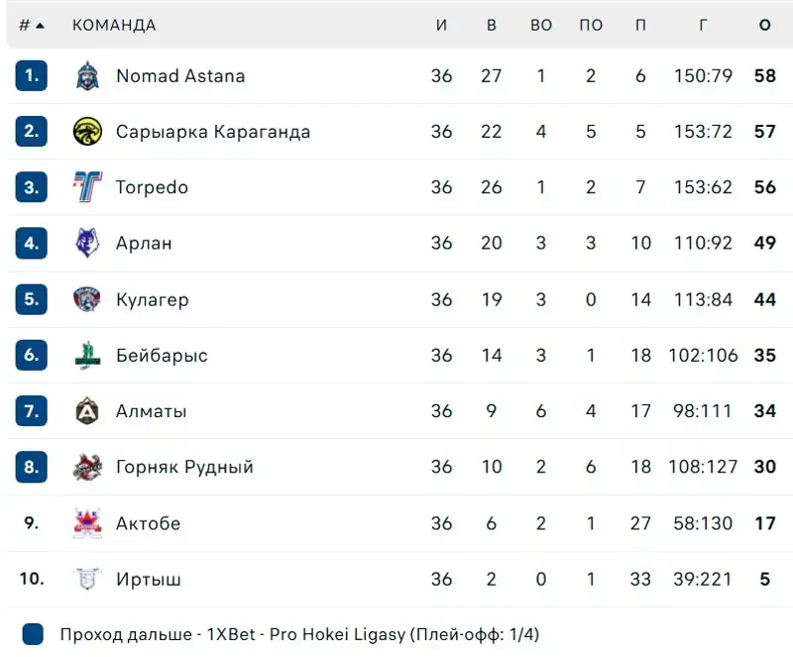793x657 pixels.
Task: Click the Nomad Astana team logo
Action: (x=87, y=76)
